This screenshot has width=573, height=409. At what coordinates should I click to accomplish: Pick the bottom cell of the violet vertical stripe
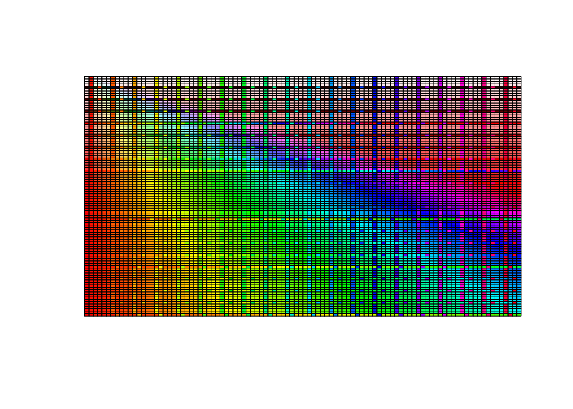pyautogui.click(x=418, y=311)
